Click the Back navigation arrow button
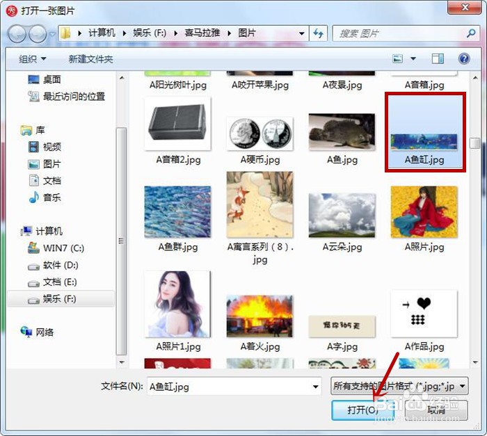This screenshot has height=436, width=487. [x=17, y=33]
